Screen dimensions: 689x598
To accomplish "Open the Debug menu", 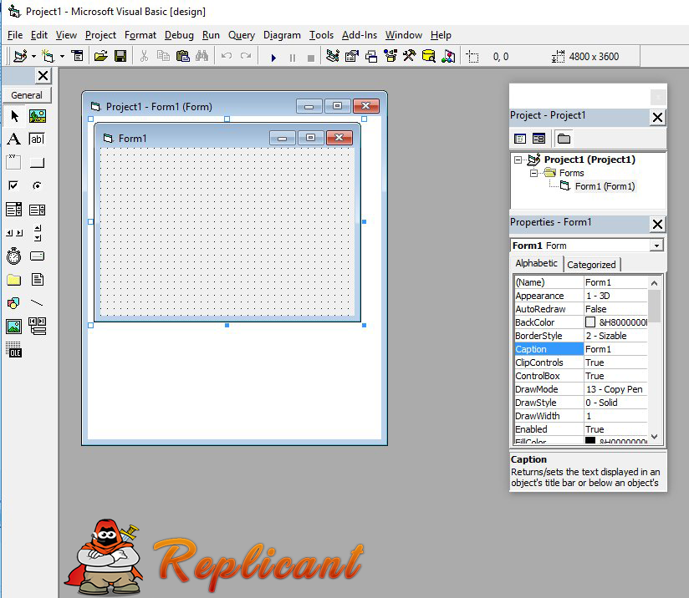I will point(179,35).
